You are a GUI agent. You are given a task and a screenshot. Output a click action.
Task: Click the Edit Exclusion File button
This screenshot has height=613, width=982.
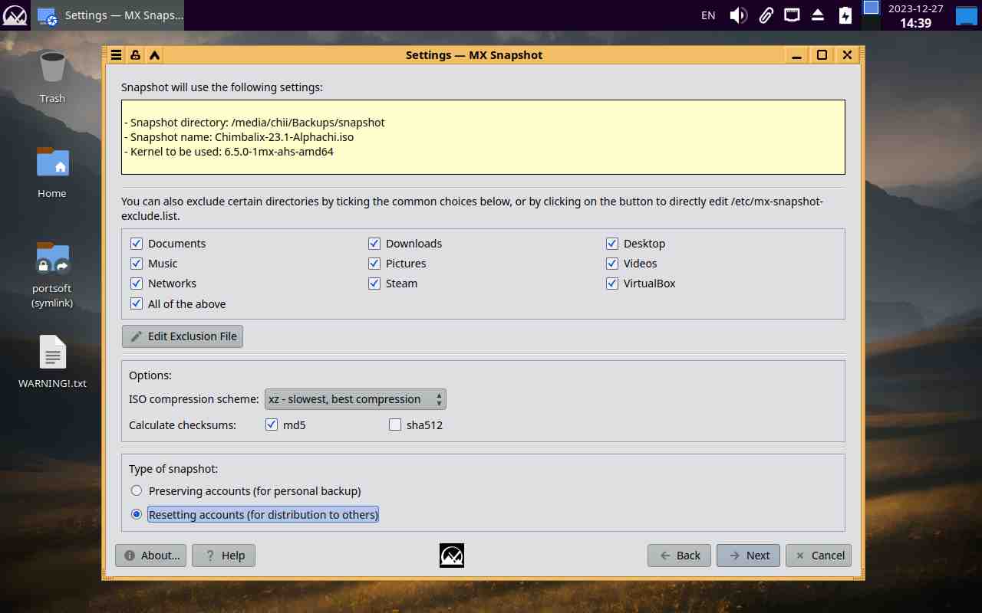[183, 336]
